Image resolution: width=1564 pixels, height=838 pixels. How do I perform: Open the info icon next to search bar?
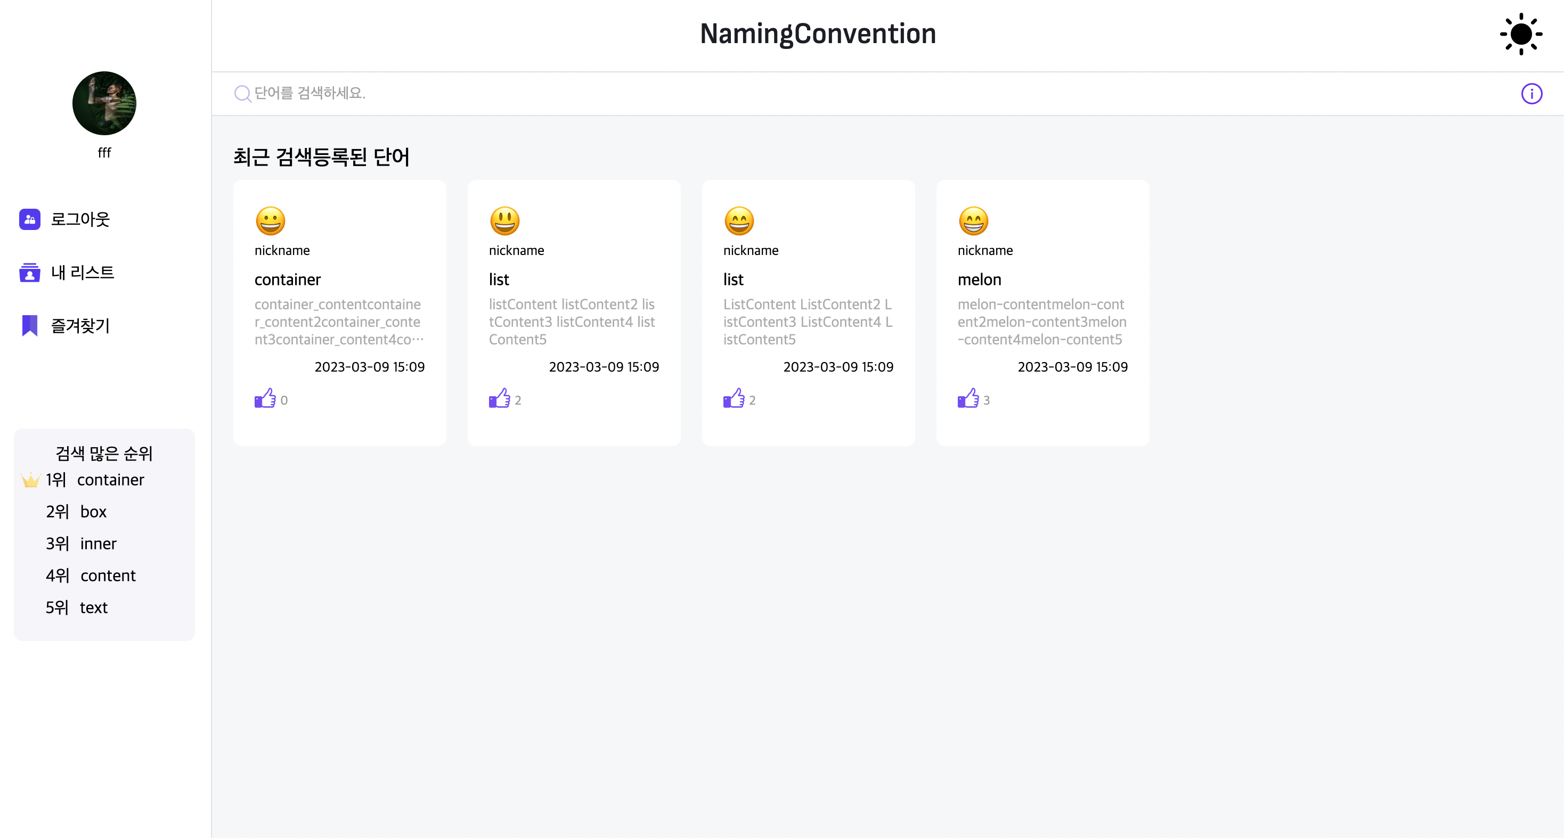(1531, 94)
